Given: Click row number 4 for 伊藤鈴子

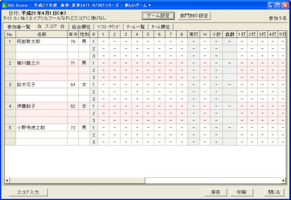Looking at the screenshot, I should tap(10, 106).
